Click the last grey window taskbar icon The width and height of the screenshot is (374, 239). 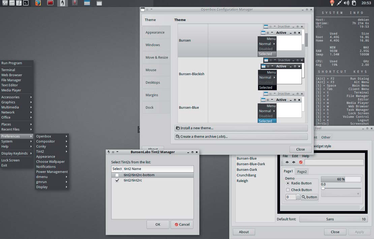click(99, 3)
